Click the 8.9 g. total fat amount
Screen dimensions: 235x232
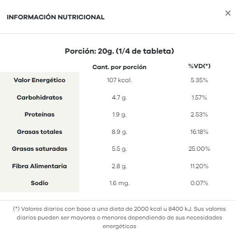[x=119, y=132]
